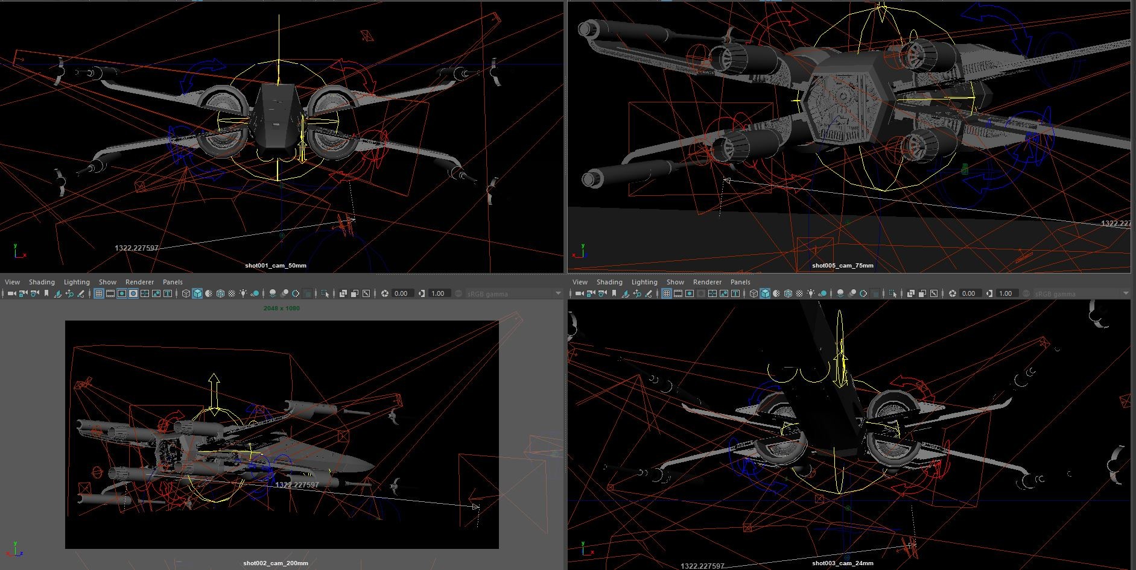Click the film gate display icon
The width and height of the screenshot is (1136, 570).
(x=110, y=293)
